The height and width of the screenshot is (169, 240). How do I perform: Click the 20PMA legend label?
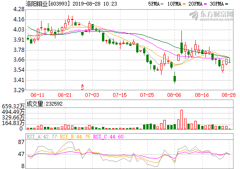coord(195,4)
